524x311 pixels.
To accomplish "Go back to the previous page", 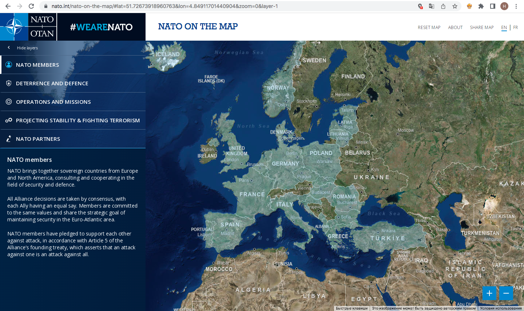I will point(8,6).
